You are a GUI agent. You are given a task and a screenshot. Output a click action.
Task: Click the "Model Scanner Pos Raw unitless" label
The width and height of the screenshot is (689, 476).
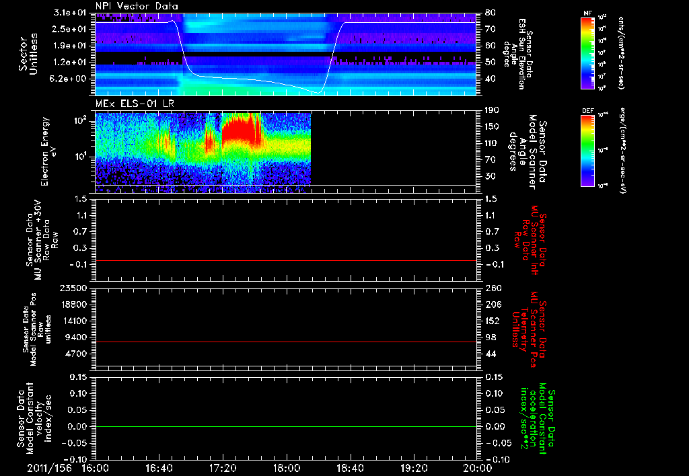pyautogui.click(x=37, y=329)
